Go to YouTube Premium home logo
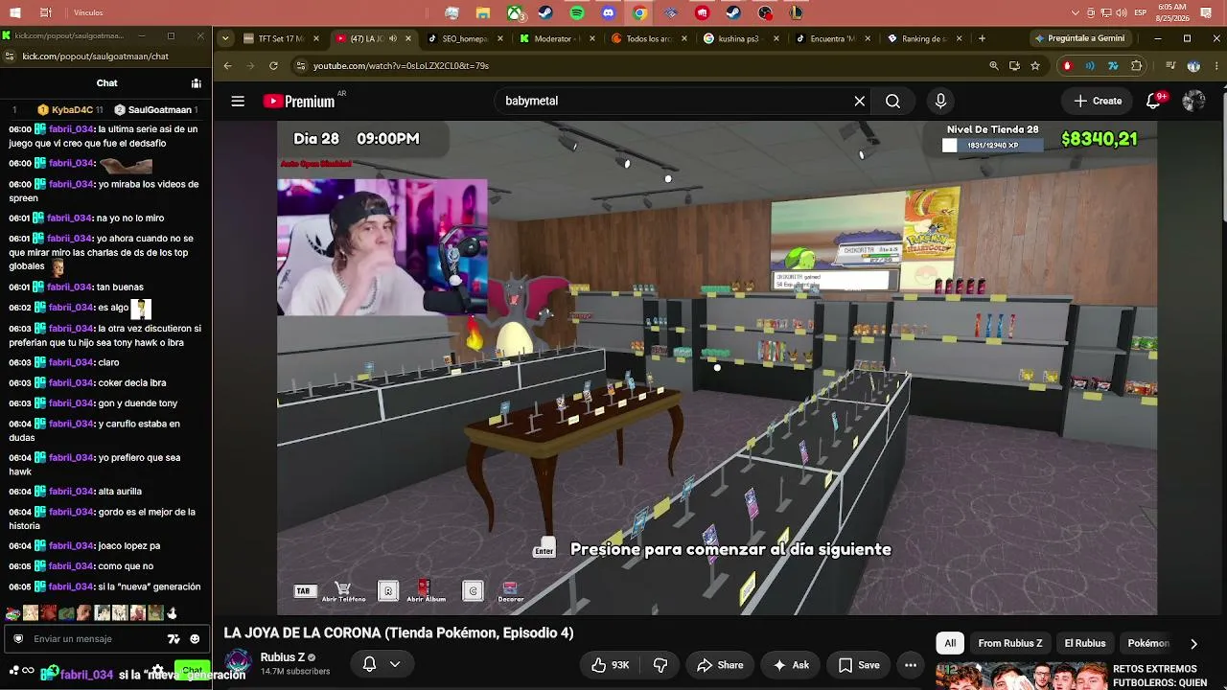 pos(299,101)
